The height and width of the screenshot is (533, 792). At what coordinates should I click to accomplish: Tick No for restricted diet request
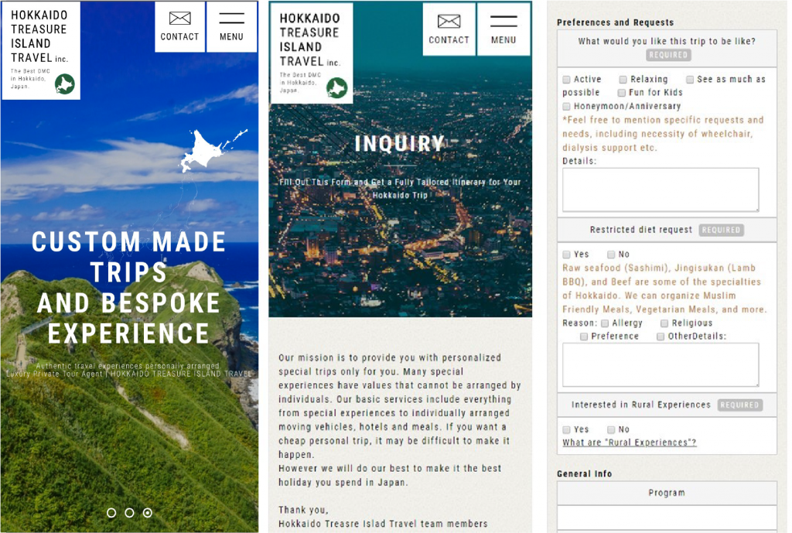coord(611,254)
